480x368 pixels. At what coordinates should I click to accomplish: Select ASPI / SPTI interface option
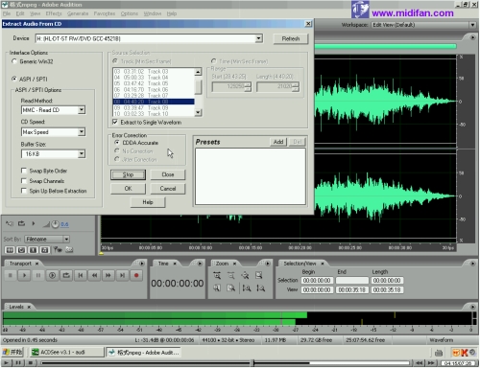(14, 79)
